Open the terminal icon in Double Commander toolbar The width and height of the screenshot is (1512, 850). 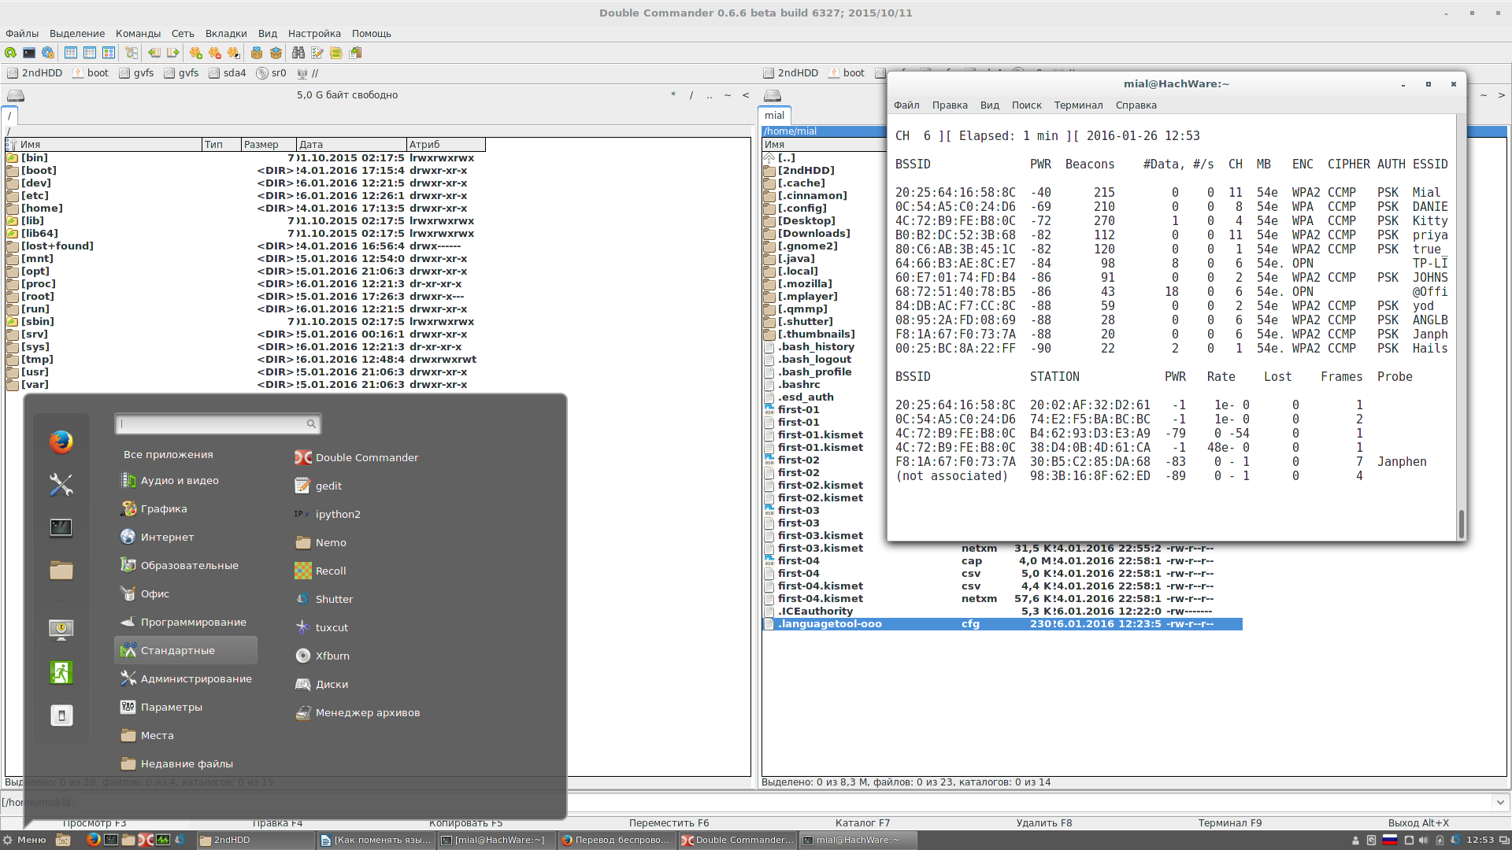[29, 53]
